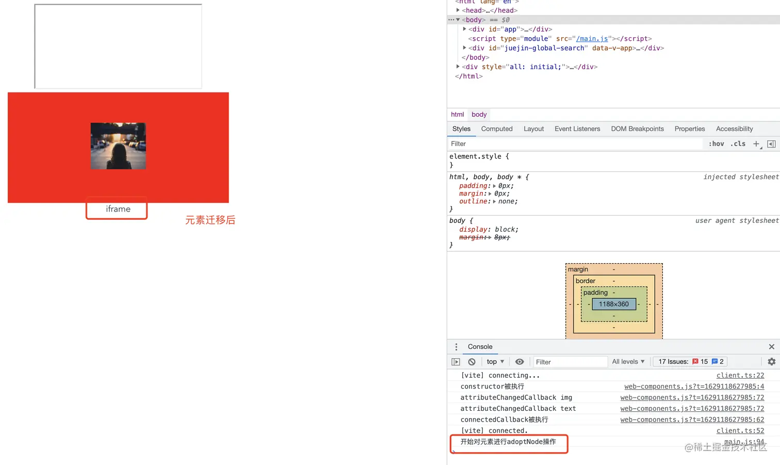Click the street photo thumbnail in red box
This screenshot has width=780, height=465.
click(118, 146)
